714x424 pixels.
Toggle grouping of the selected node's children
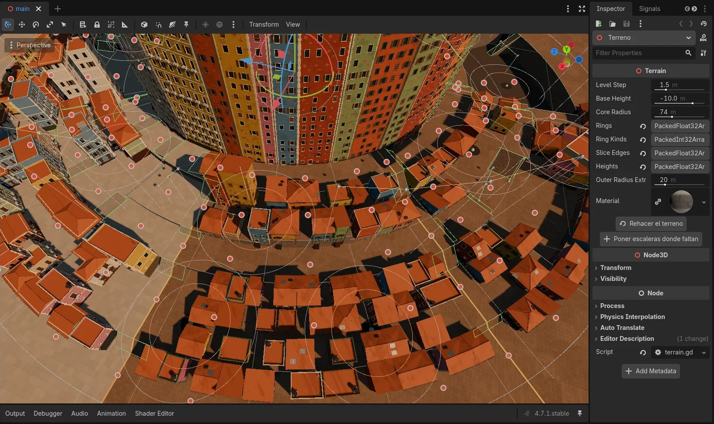click(x=111, y=25)
